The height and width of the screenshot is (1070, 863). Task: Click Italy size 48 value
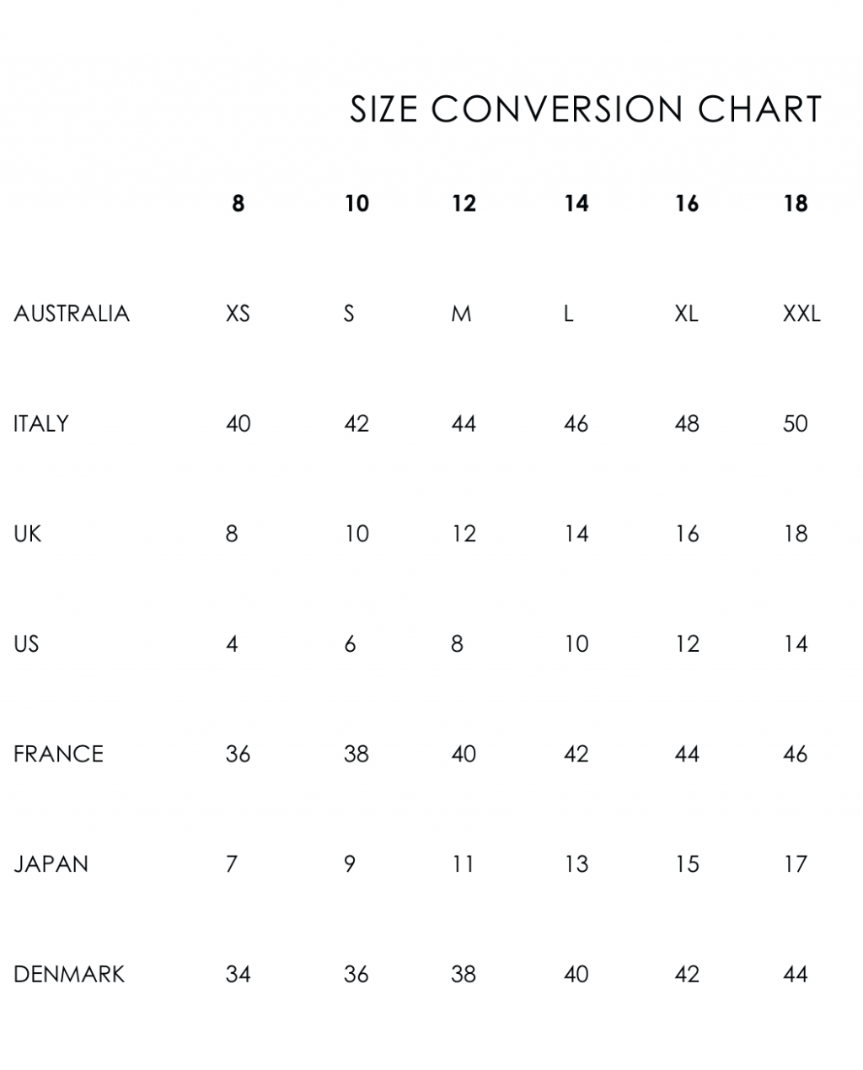(x=687, y=423)
